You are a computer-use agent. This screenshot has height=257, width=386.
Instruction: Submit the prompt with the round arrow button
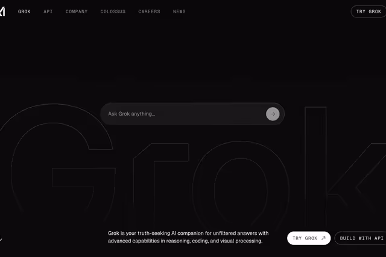[273, 114]
